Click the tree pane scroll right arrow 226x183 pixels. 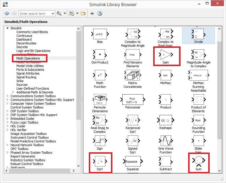(x=73, y=171)
